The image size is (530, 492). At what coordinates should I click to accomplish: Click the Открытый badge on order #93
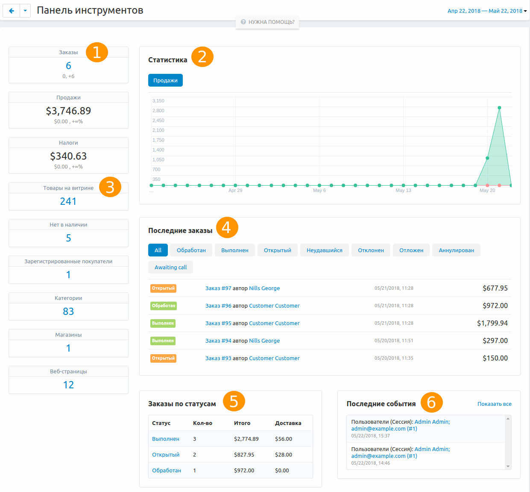pyautogui.click(x=163, y=358)
